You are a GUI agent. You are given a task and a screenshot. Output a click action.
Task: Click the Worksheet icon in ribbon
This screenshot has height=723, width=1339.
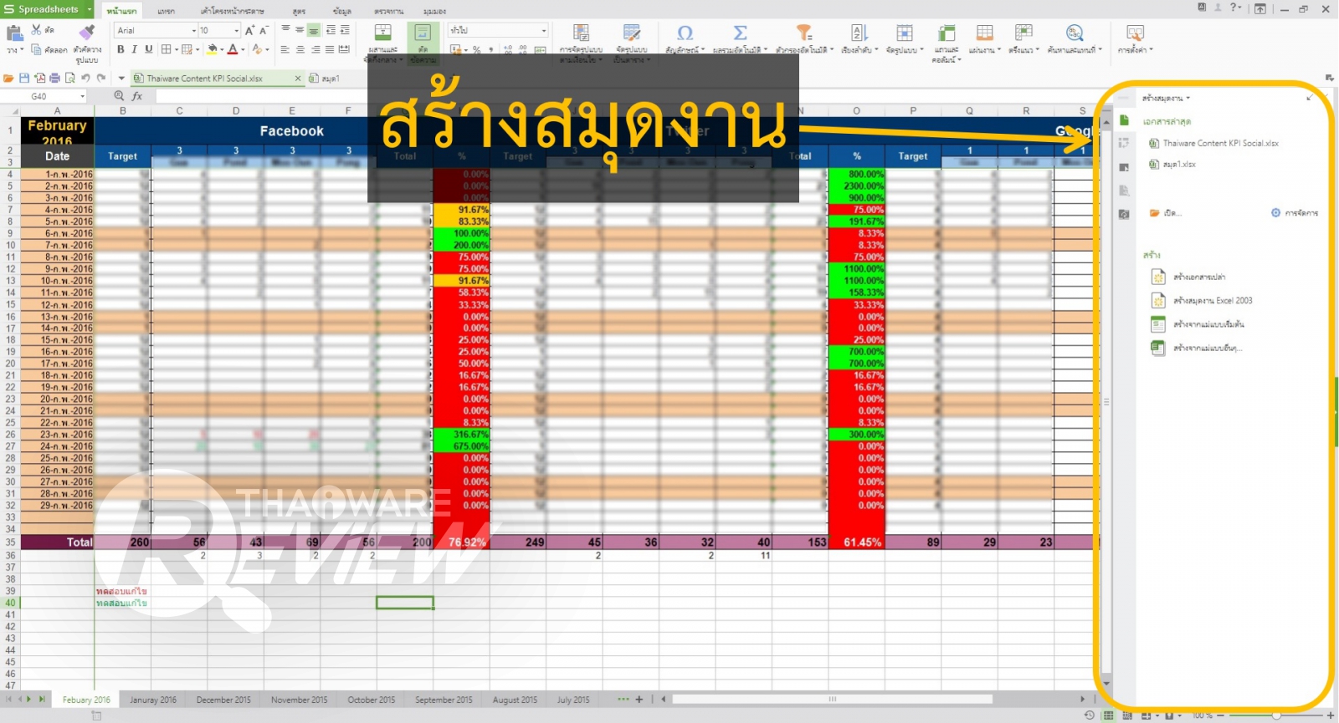click(x=985, y=33)
